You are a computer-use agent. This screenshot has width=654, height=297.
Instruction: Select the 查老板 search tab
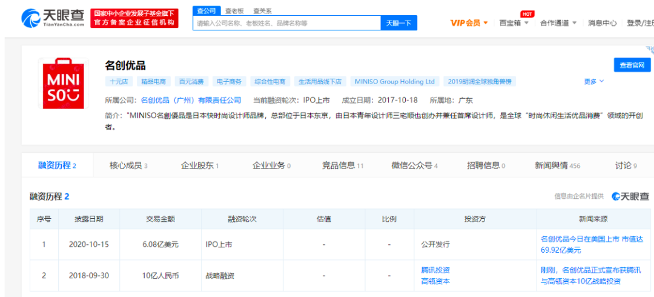point(234,12)
